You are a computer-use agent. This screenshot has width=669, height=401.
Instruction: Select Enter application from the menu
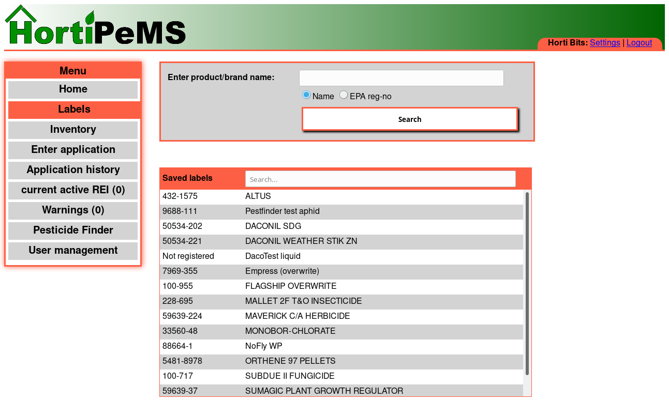[72, 150]
